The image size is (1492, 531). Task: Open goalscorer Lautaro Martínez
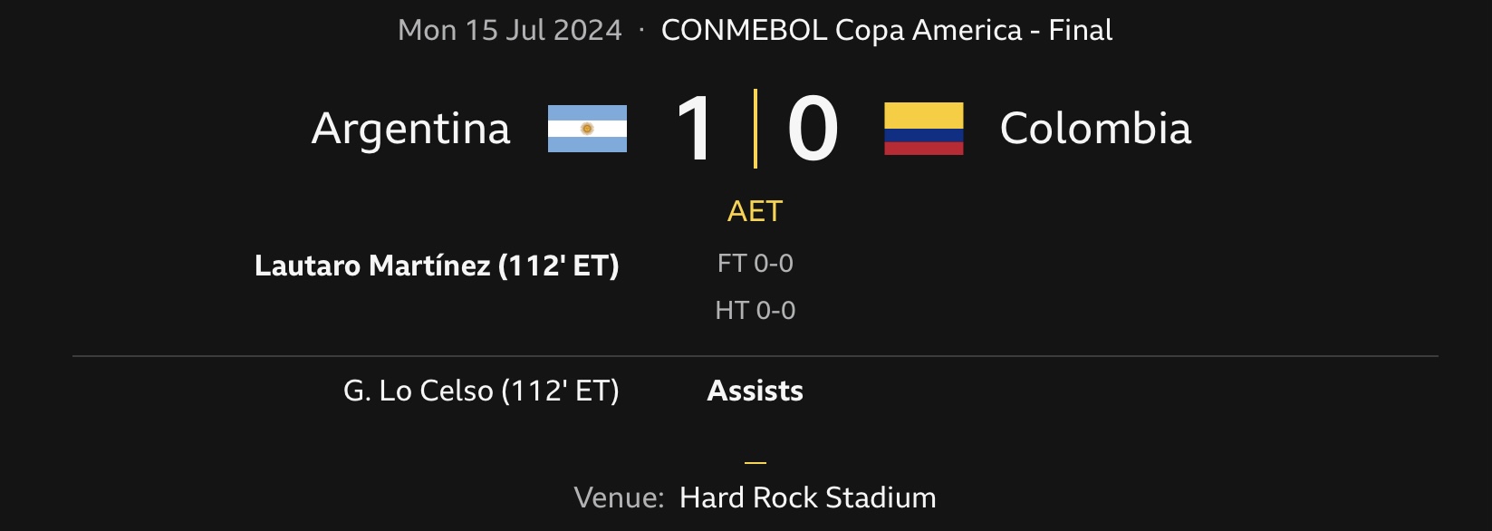[437, 265]
